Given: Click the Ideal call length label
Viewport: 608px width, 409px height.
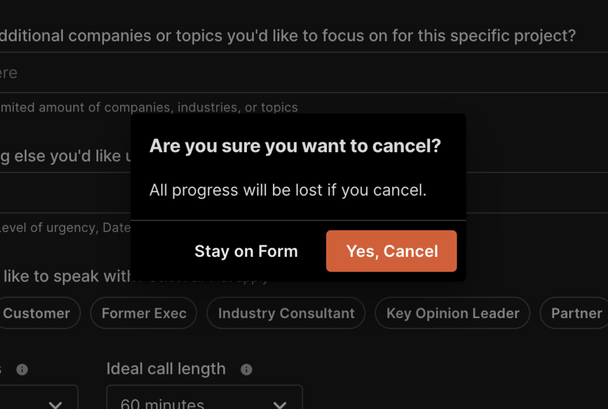Looking at the screenshot, I should pyautogui.click(x=166, y=369).
